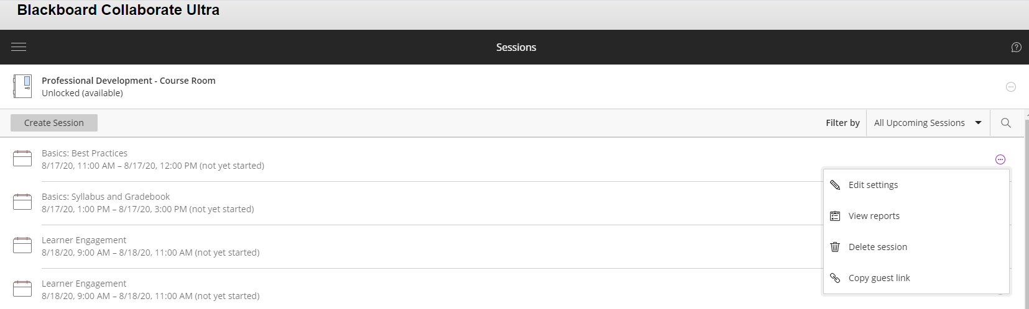Click calendar icon for Syllabus and Gradebook
The image size is (1029, 309).
[22, 202]
